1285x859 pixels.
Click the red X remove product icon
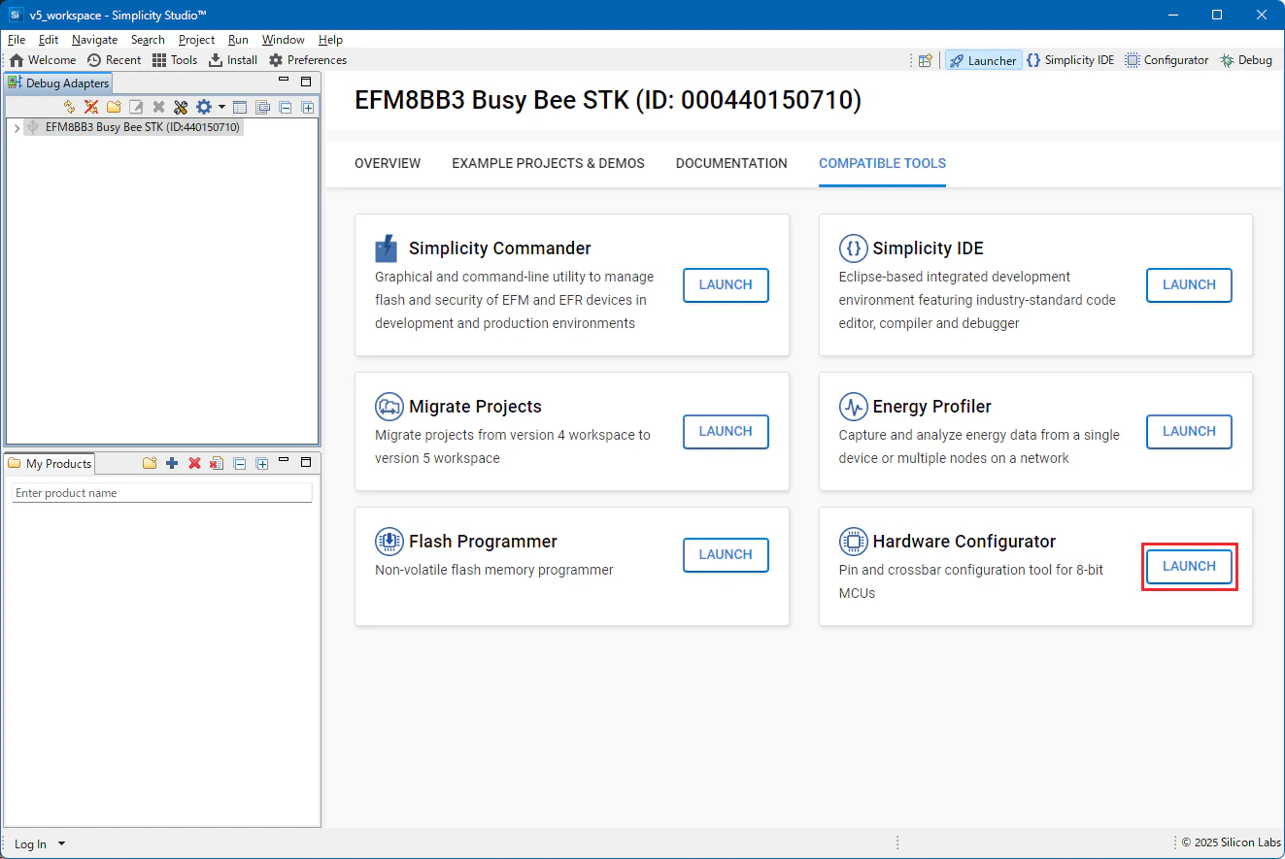coord(194,463)
